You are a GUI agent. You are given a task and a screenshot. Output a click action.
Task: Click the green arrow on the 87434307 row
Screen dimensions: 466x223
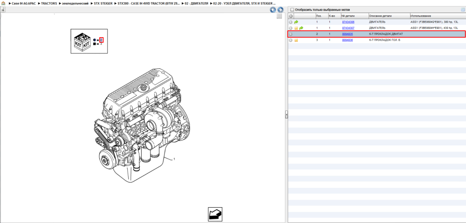tap(301, 28)
